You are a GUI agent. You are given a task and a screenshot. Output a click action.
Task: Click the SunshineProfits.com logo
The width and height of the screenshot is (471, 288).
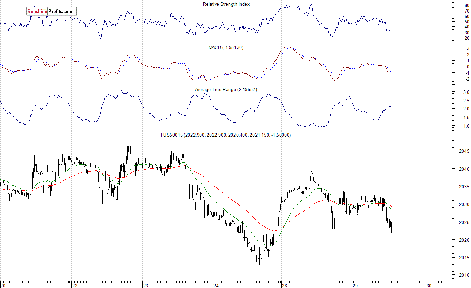[x=52, y=11]
